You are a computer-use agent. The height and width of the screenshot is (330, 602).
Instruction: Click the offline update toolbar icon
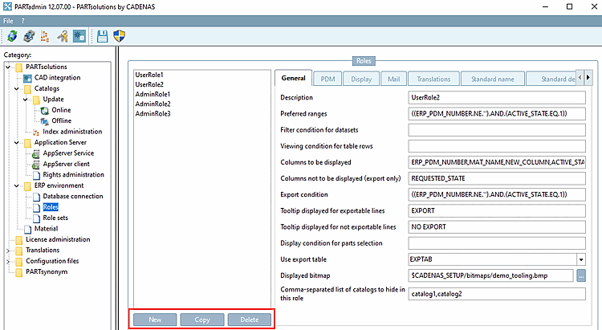click(x=29, y=36)
